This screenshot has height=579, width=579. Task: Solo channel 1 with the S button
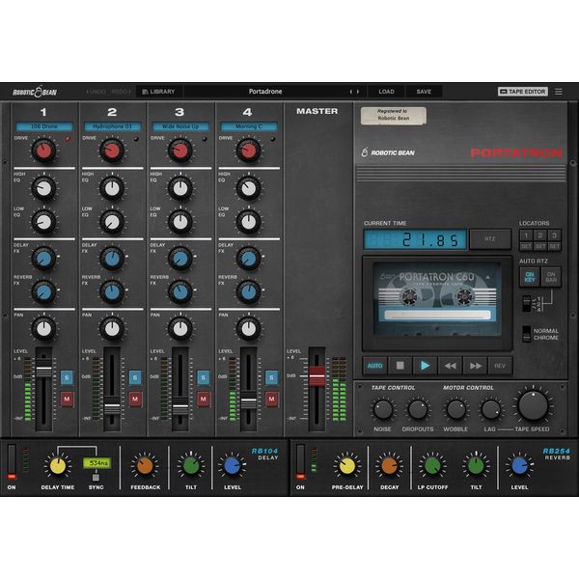(x=68, y=377)
